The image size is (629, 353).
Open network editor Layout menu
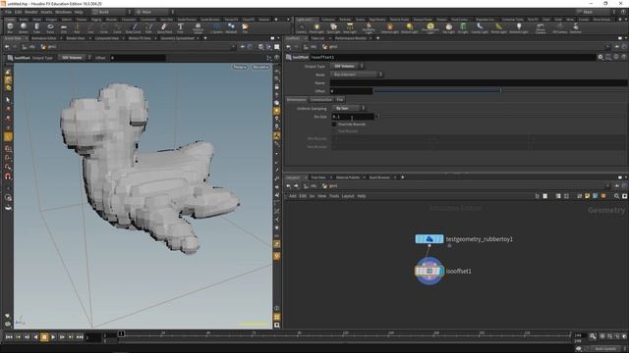[348, 196]
